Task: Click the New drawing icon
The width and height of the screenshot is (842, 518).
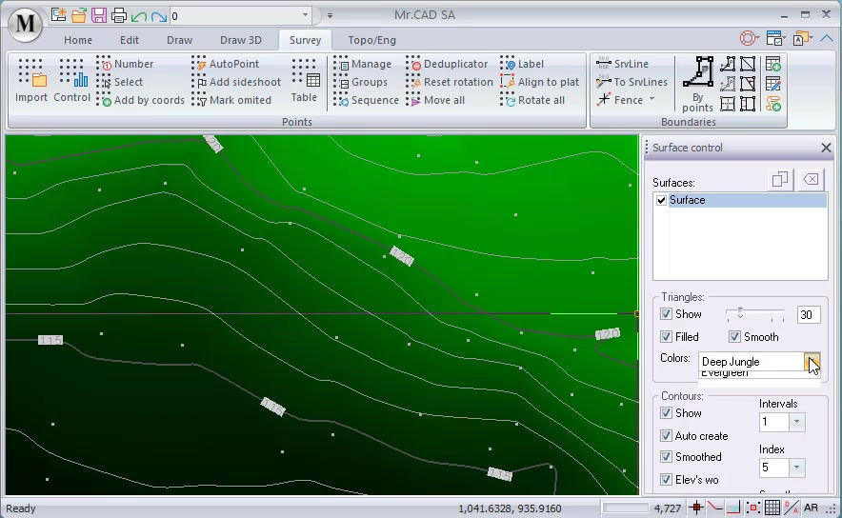Action: pos(58,15)
